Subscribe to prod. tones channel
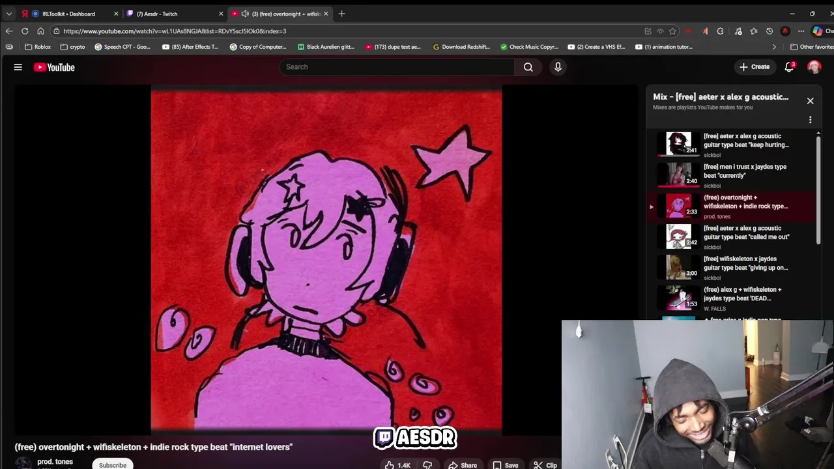The image size is (834, 469). click(x=113, y=464)
